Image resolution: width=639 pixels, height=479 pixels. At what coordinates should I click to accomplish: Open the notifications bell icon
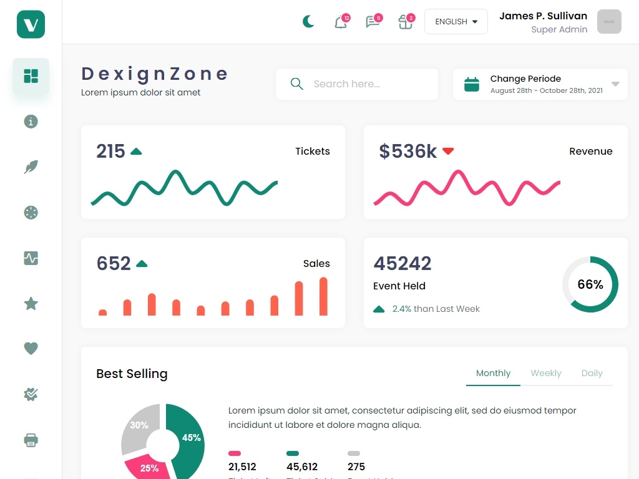[x=341, y=22]
